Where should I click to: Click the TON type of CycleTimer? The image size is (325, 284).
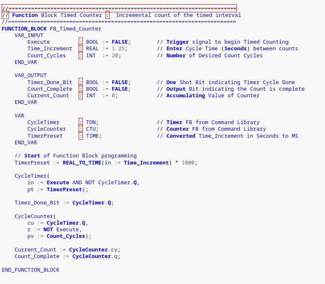click(x=91, y=122)
